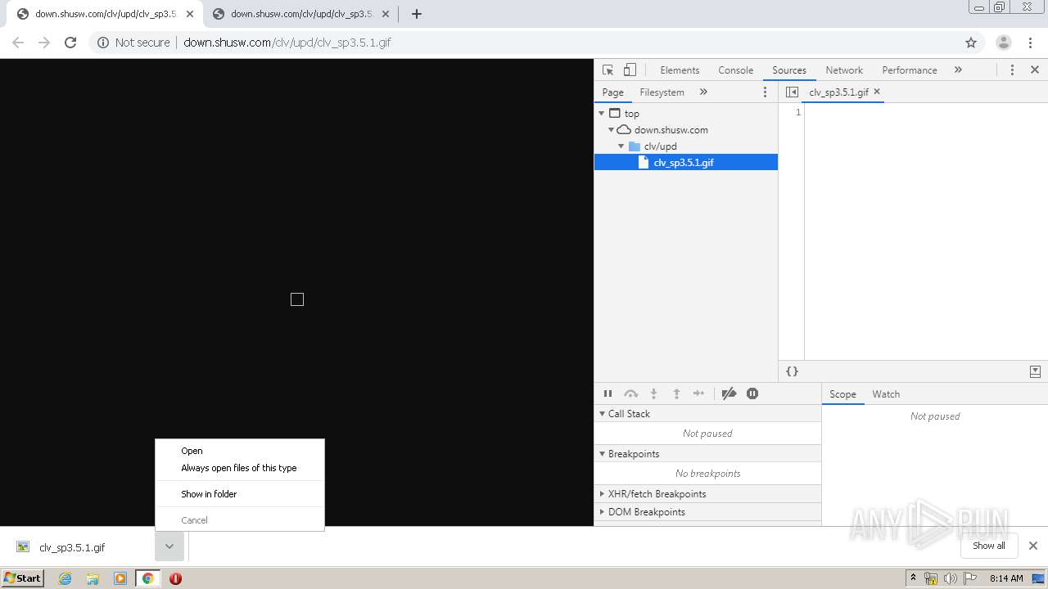
Task: Choose Open in download context menu
Action: [240, 451]
